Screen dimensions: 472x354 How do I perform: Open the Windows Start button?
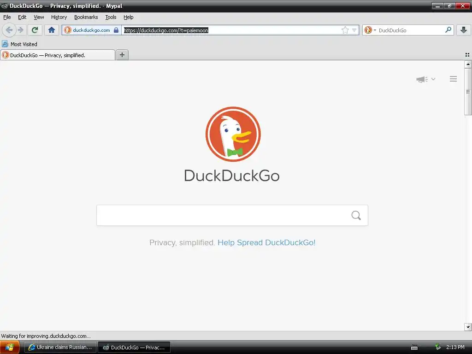click(x=10, y=347)
